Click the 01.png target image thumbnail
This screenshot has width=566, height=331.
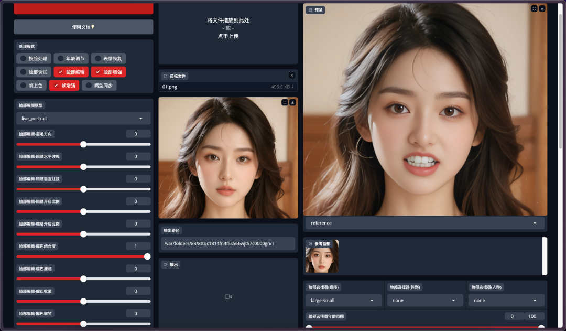228,157
